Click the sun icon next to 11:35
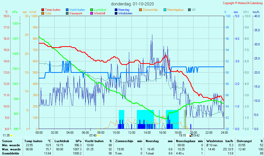This screenshot has width=264, height=156. point(12,135)
